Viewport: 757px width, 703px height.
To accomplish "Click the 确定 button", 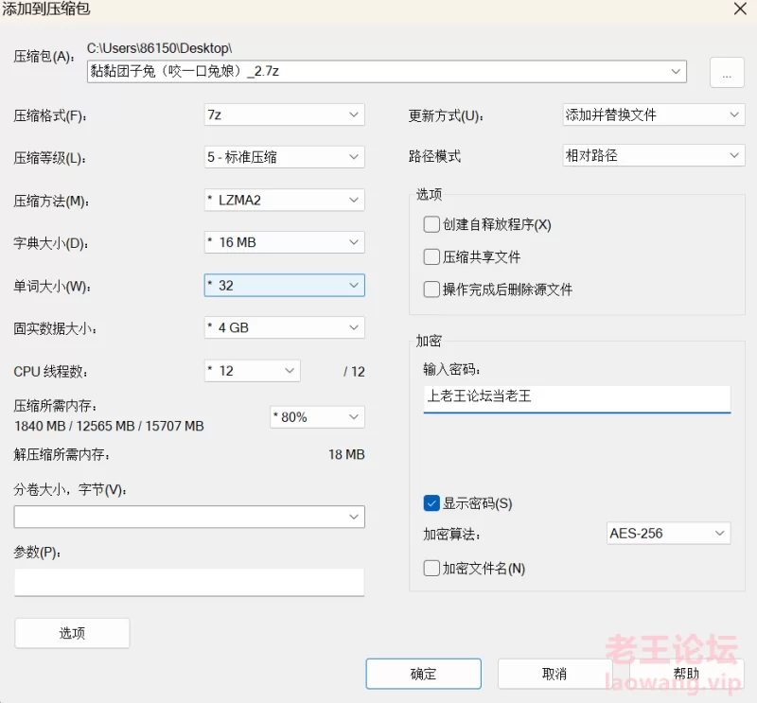I will pos(423,674).
